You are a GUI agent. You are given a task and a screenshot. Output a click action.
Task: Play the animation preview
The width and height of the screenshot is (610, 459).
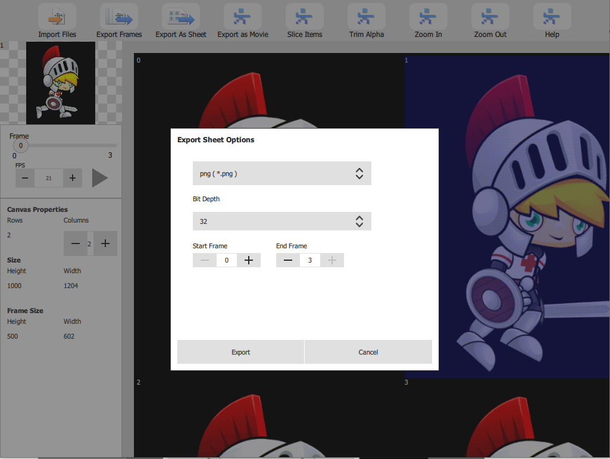coord(99,178)
